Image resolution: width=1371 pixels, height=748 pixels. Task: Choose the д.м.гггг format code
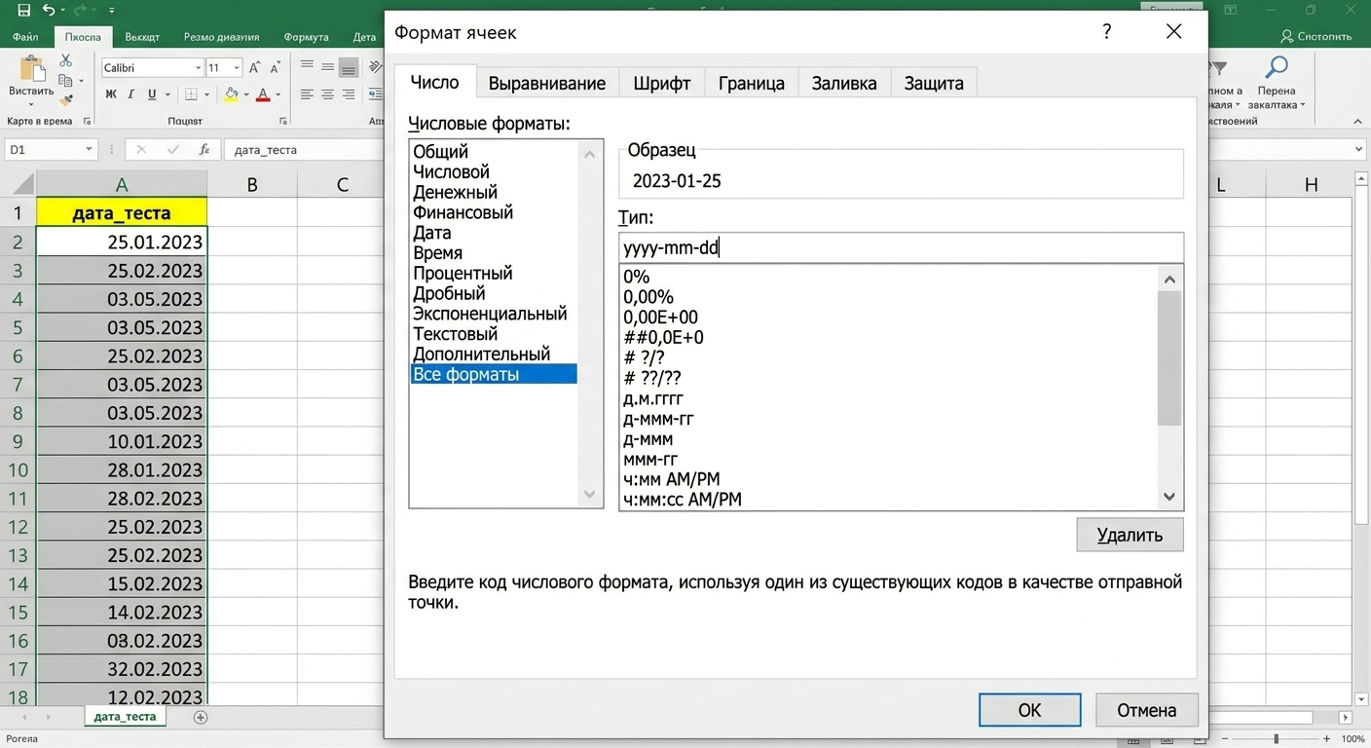tap(653, 398)
